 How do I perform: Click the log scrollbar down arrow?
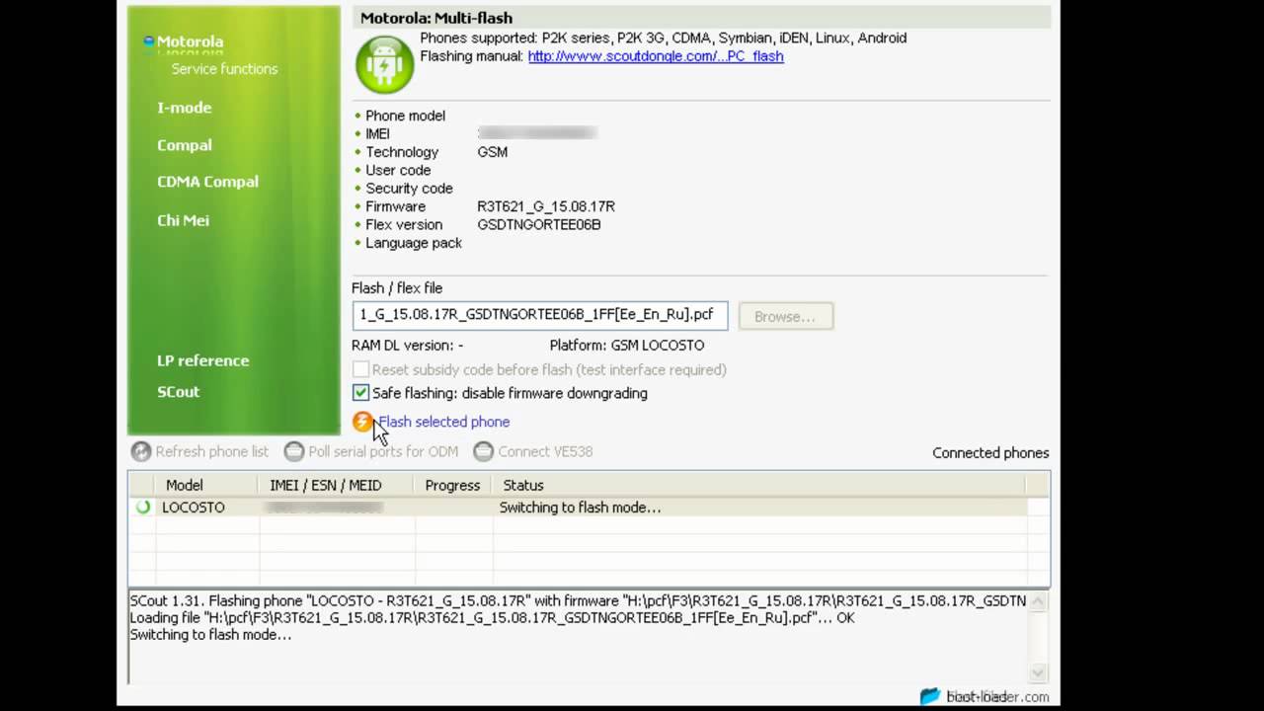(x=1038, y=673)
